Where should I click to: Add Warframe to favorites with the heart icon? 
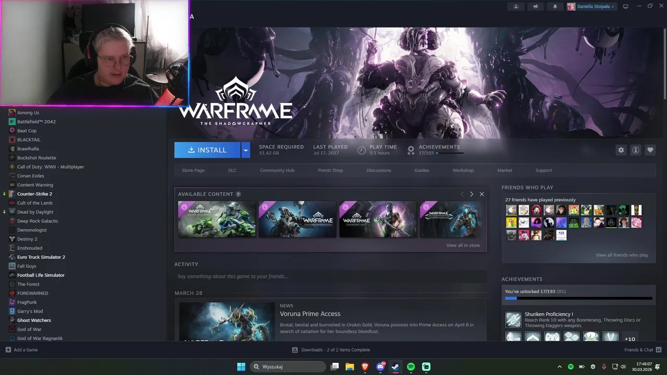tap(650, 150)
